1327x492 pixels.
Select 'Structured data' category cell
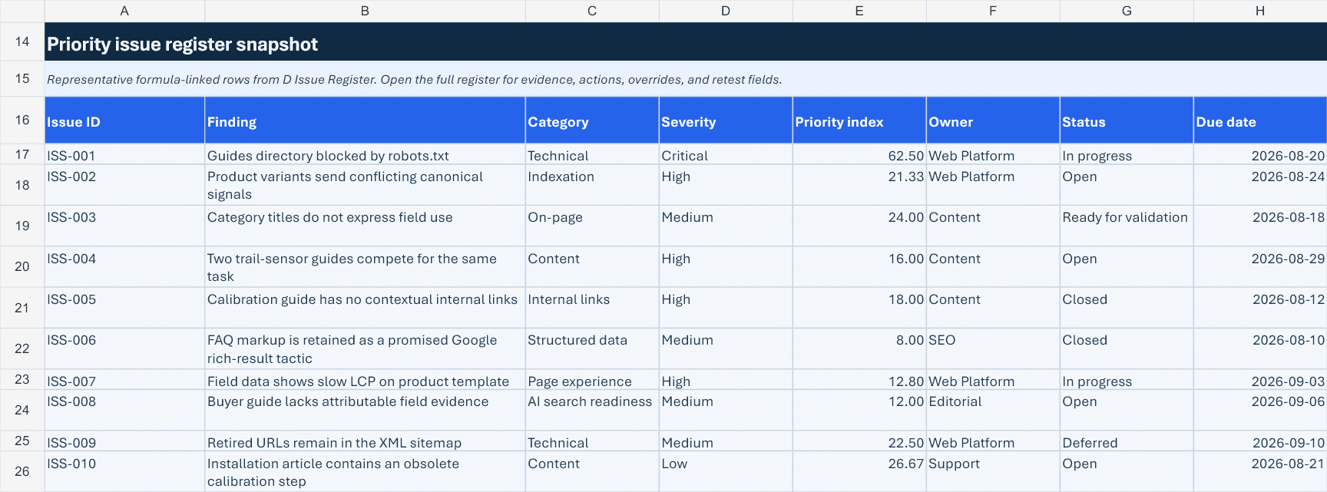tap(592, 348)
